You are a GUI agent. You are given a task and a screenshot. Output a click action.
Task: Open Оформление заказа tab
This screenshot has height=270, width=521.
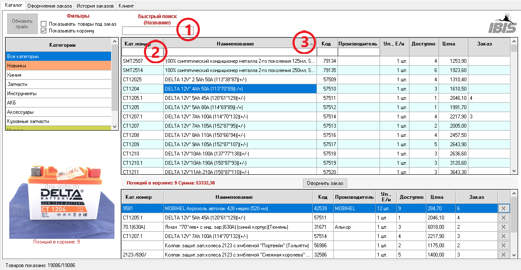pyautogui.click(x=50, y=6)
